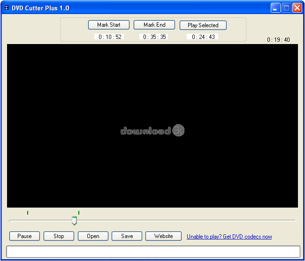Click the green end marker above the slider

point(79,213)
